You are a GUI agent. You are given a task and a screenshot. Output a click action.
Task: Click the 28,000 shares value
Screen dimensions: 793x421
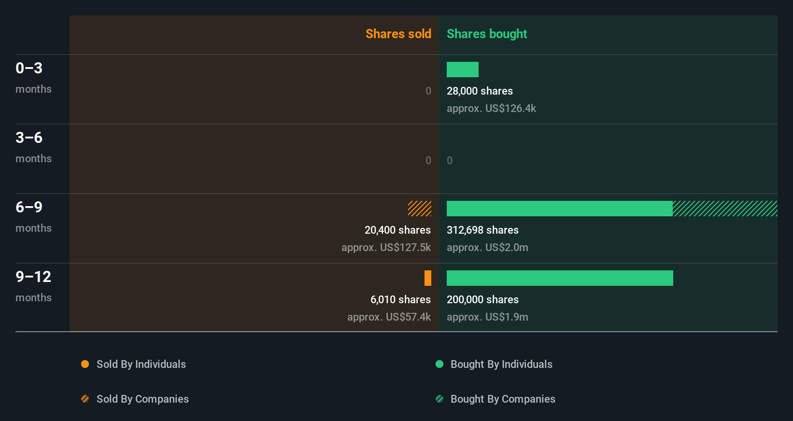point(480,91)
